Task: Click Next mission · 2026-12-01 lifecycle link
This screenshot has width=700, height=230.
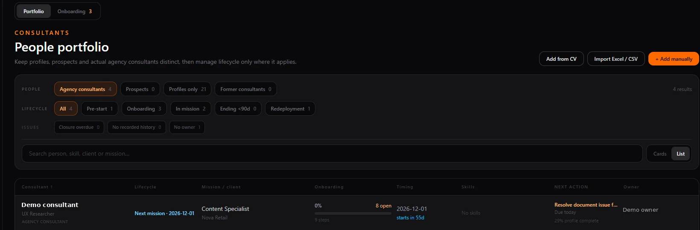Action: pos(164,213)
